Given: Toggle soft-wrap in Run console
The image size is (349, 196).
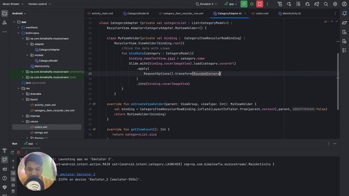Looking at the screenshot, I should pos(13,173).
